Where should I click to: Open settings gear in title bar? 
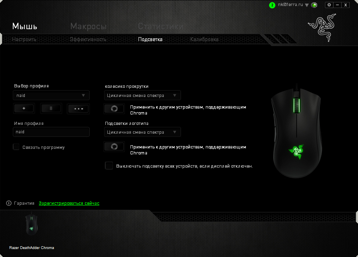[x=329, y=5]
